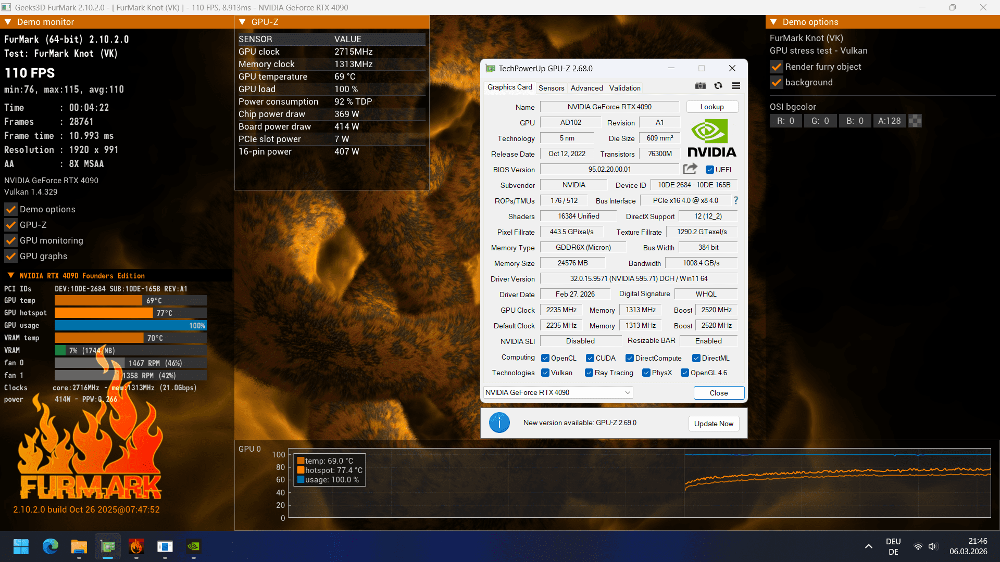
Task: Open FurMark from the taskbar
Action: tap(136, 546)
